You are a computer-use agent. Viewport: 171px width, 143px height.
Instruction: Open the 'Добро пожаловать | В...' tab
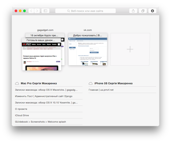coord(88,36)
